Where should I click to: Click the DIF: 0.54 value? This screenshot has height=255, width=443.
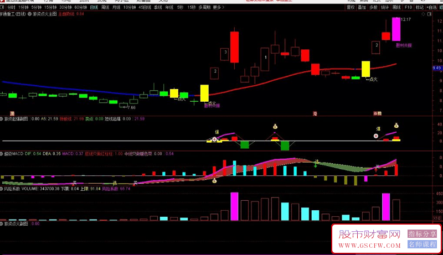click(x=33, y=154)
